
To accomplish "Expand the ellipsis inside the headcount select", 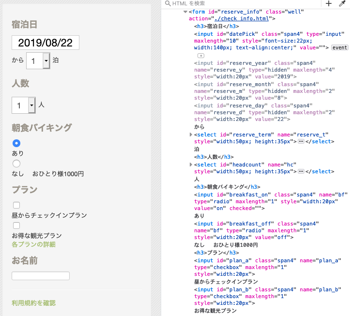I will (x=301, y=171).
